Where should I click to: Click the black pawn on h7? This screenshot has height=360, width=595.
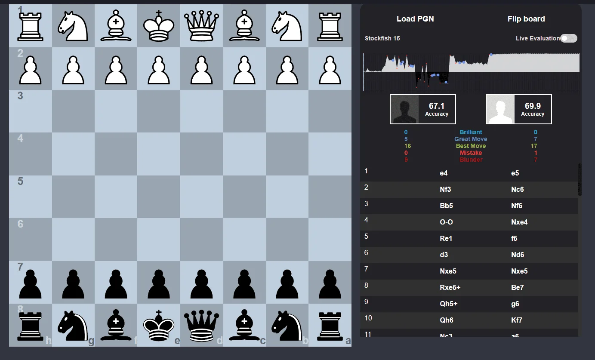click(30, 284)
